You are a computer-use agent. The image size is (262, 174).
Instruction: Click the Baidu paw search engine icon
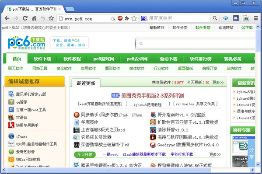point(144,18)
